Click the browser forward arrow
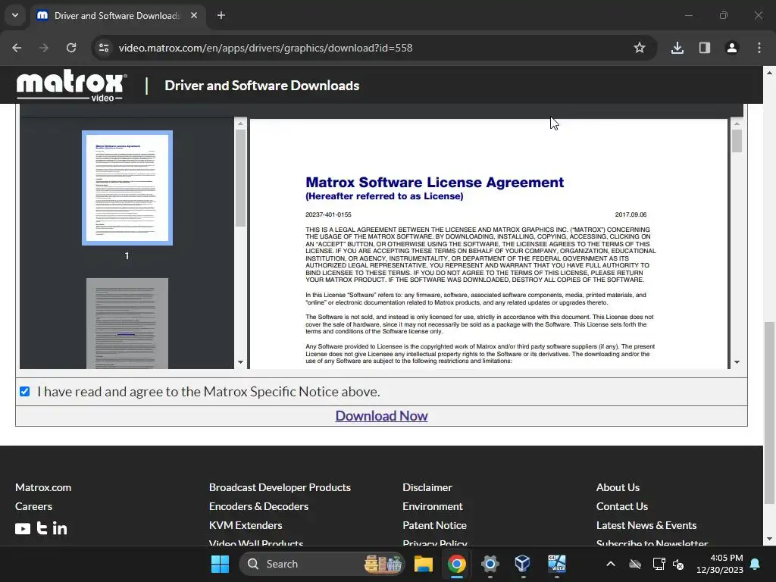The width and height of the screenshot is (776, 582). click(44, 48)
